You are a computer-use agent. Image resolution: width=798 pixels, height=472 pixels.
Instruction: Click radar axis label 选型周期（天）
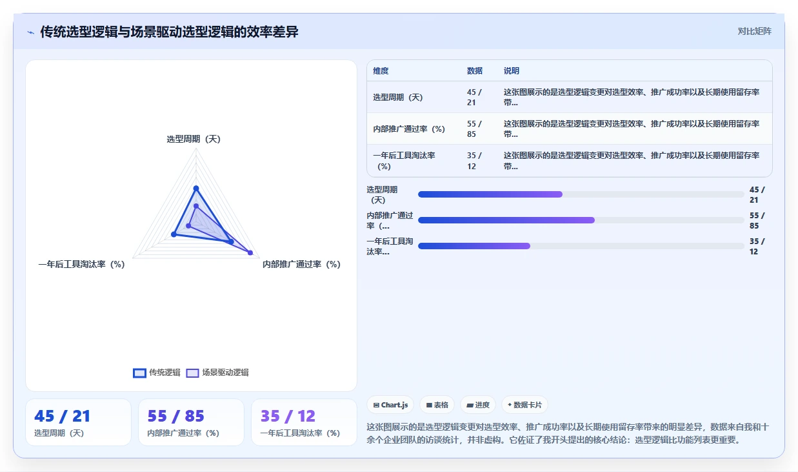(x=194, y=139)
